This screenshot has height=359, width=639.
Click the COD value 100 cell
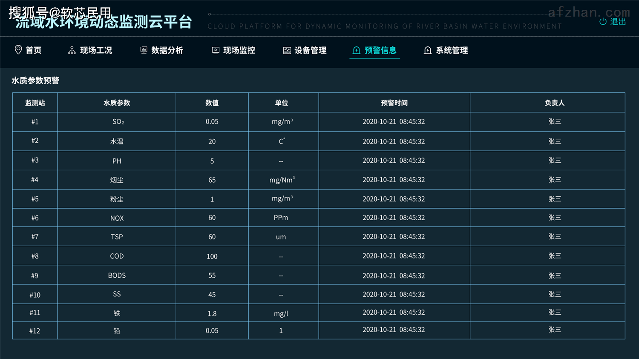pyautogui.click(x=212, y=256)
